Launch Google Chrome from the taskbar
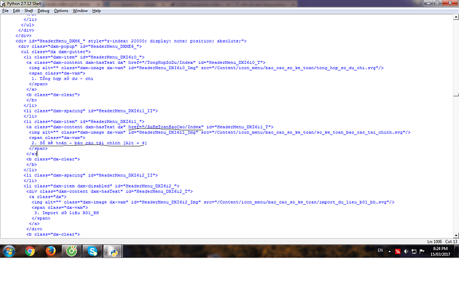 tap(30, 251)
